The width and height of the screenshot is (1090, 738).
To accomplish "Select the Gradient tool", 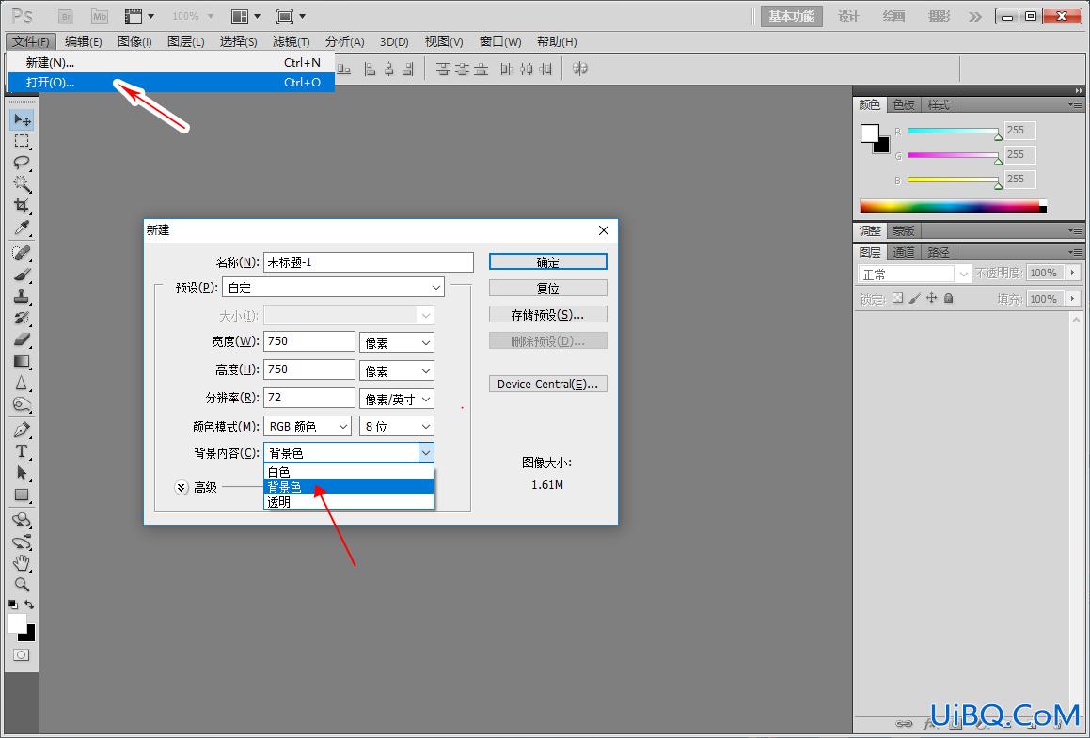I will click(22, 361).
